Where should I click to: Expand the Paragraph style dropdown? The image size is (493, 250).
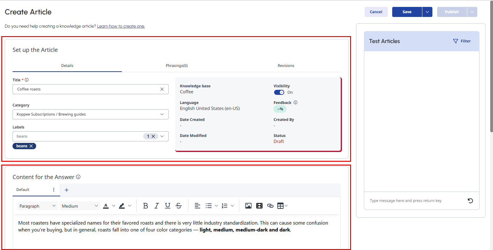pos(37,206)
